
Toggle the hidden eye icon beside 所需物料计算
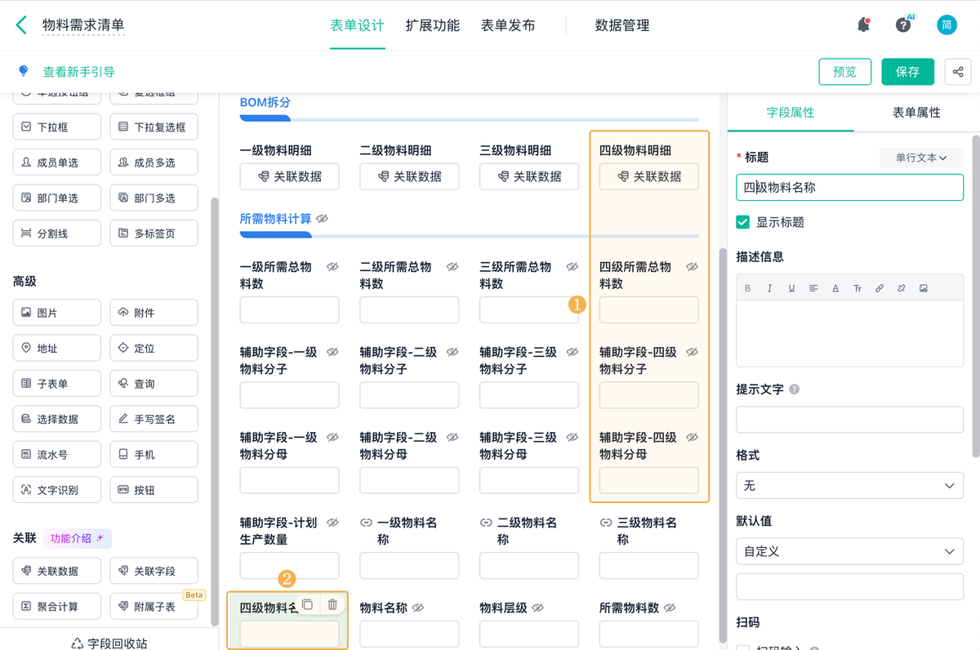[x=323, y=219]
